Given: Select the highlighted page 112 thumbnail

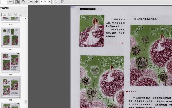Looking at the screenshot, I should pos(11,87).
